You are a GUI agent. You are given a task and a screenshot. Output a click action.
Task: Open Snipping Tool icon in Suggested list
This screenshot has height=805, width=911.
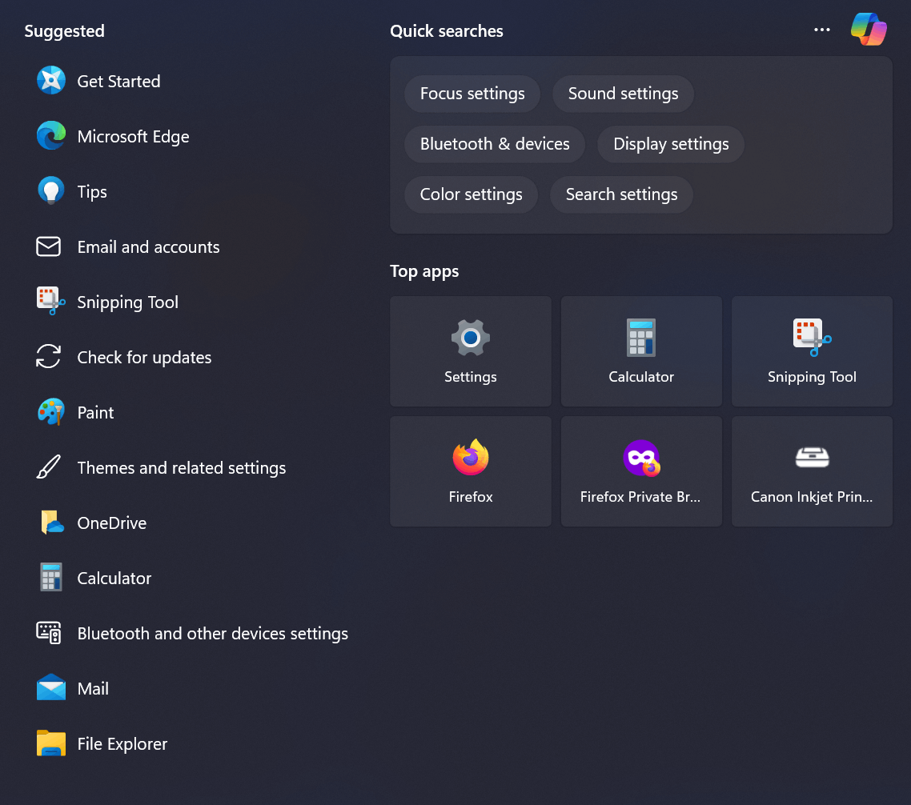click(x=51, y=301)
